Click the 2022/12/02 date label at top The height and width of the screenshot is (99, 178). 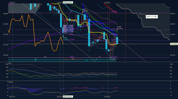point(68,3)
